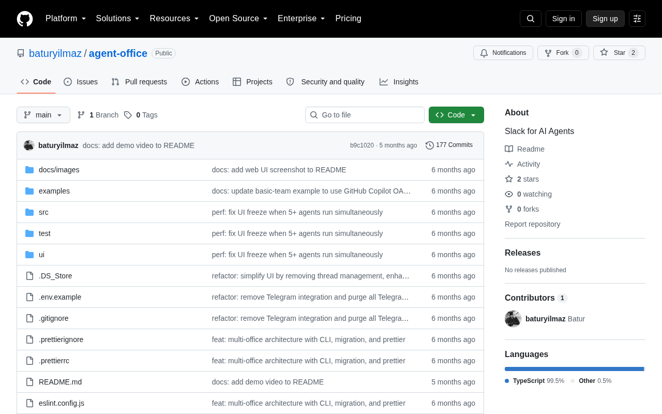Screen dimensions: 662x414
Task: Switch to the Issues tab
Action: click(81, 82)
